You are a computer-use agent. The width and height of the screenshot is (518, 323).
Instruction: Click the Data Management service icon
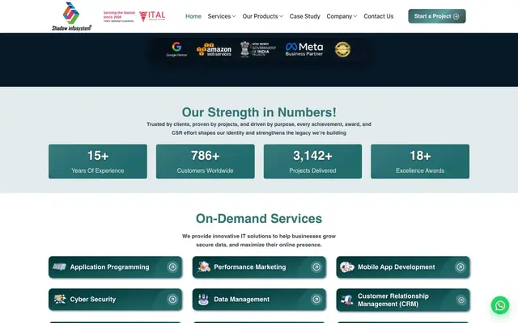[203, 300]
